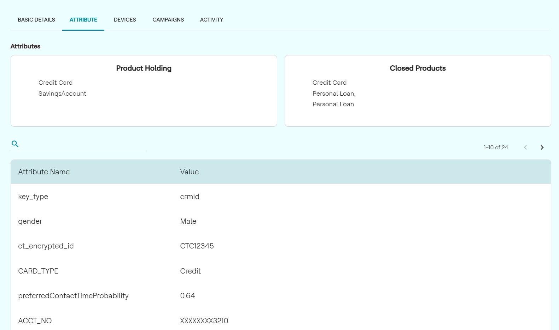This screenshot has height=330, width=559.
Task: Select the preferredContactTimeProbability row
Action: [73, 296]
